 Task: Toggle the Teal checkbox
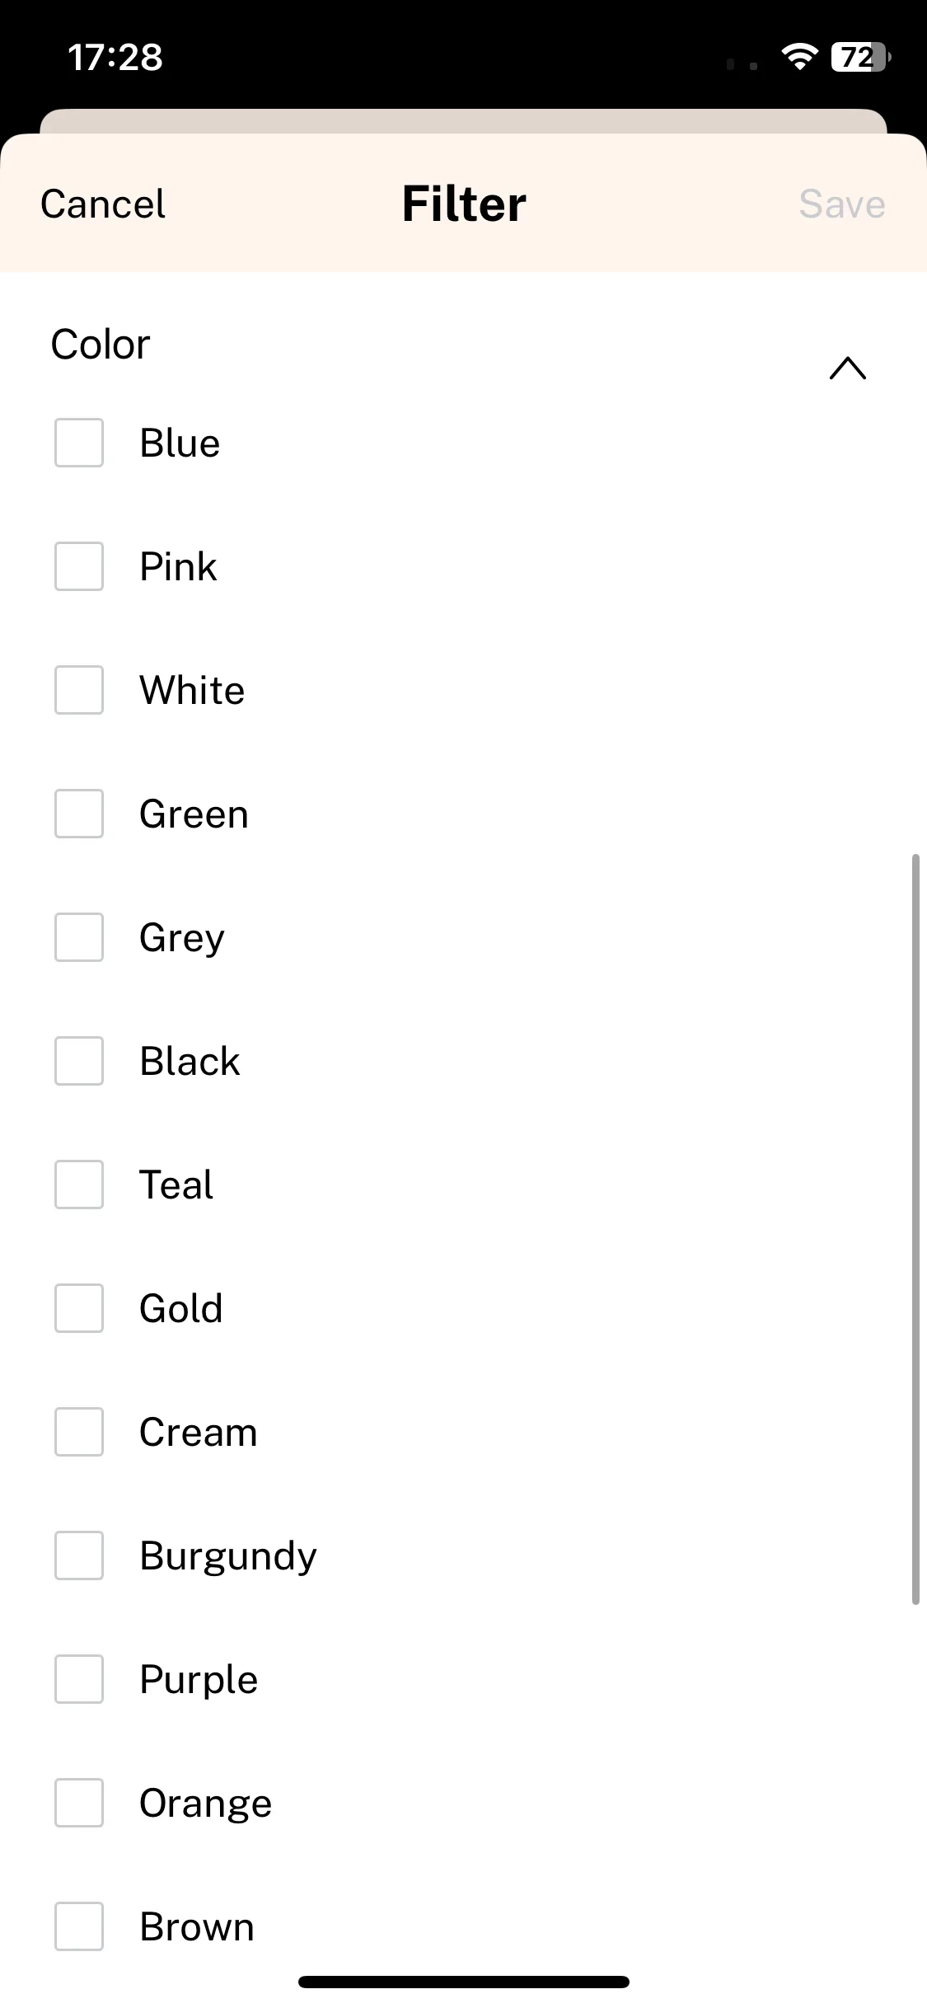click(79, 1185)
